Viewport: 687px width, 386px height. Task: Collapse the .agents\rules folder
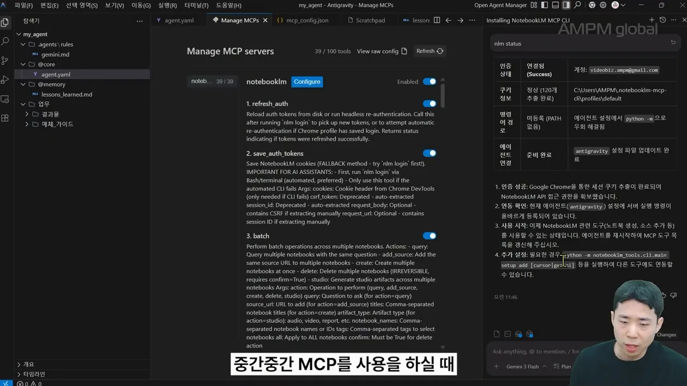tap(23, 44)
